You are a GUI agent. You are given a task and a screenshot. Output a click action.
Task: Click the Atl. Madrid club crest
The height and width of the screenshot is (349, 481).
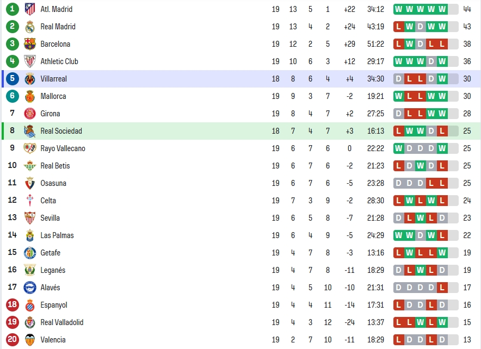click(x=30, y=9)
